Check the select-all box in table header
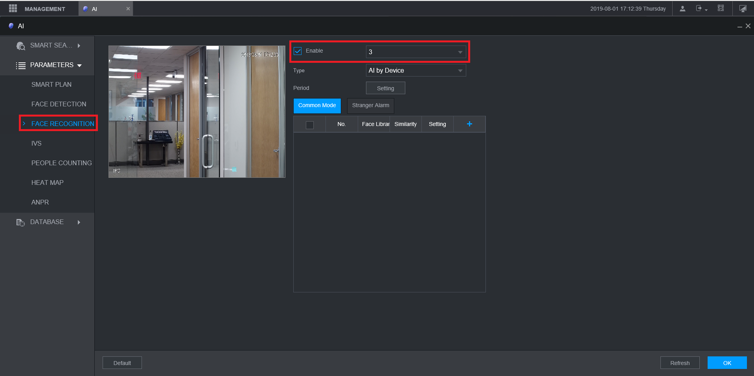754x376 pixels. pyautogui.click(x=310, y=125)
